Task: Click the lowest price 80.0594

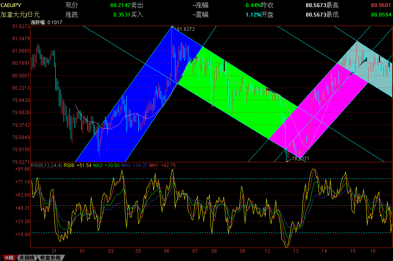Action: (x=381, y=15)
